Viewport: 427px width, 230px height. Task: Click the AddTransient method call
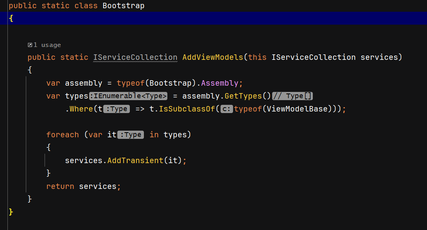(x=135, y=160)
